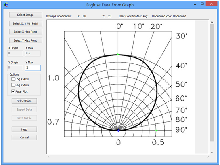220x165 pixels.
Task: Click the vertical scrollbar thumb
Action: (212, 83)
